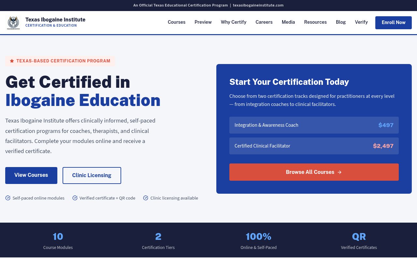Click the 'Ibogaine Education' headline text

83,100
